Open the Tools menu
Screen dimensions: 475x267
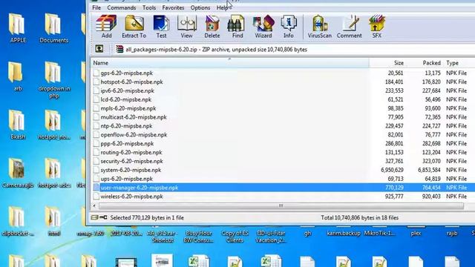[149, 7]
